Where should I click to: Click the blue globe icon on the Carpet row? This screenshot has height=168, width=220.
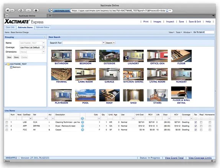[x=82, y=130]
